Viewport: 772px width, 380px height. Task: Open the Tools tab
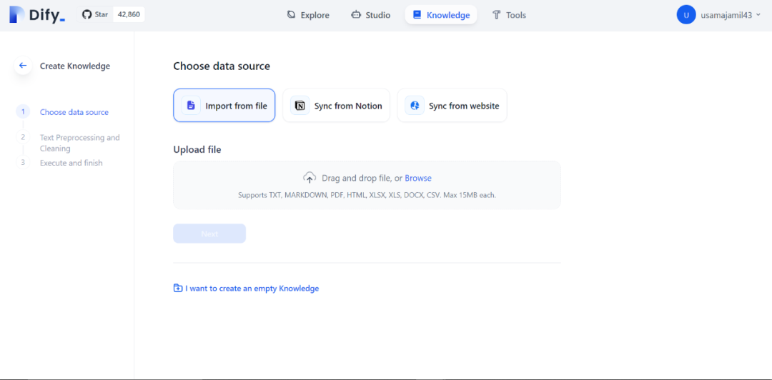click(509, 15)
